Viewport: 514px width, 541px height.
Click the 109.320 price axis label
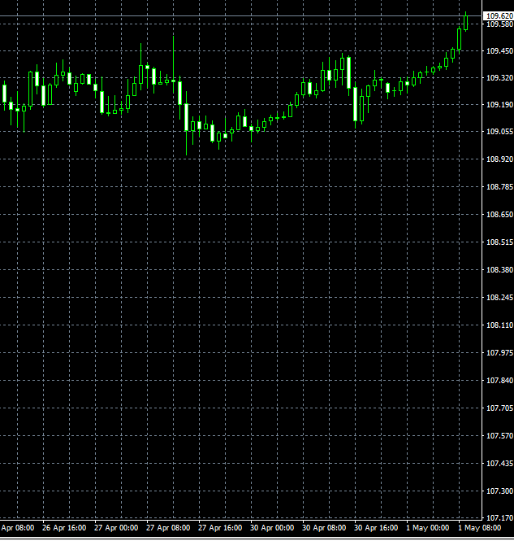[499, 78]
